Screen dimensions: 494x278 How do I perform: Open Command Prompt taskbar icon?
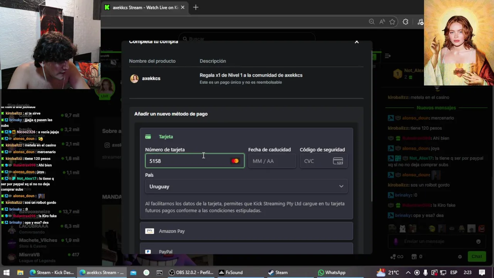tap(159, 273)
